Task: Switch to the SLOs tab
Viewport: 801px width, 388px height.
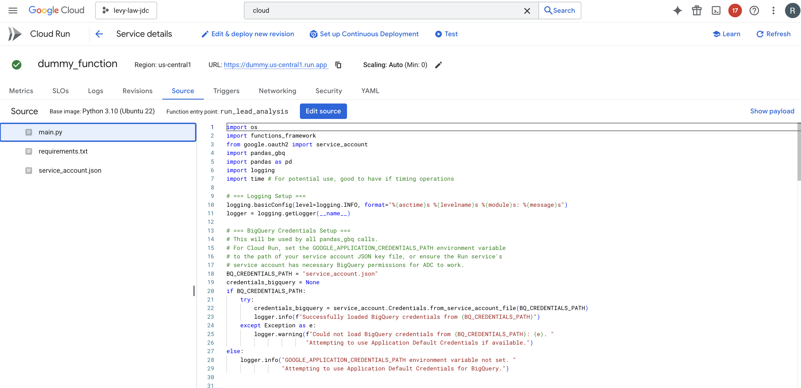Action: pos(60,91)
